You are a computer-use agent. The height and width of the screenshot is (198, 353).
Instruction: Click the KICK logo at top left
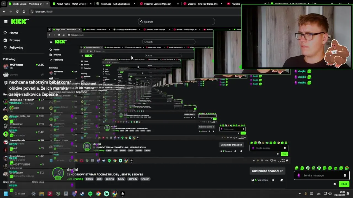point(20,21)
